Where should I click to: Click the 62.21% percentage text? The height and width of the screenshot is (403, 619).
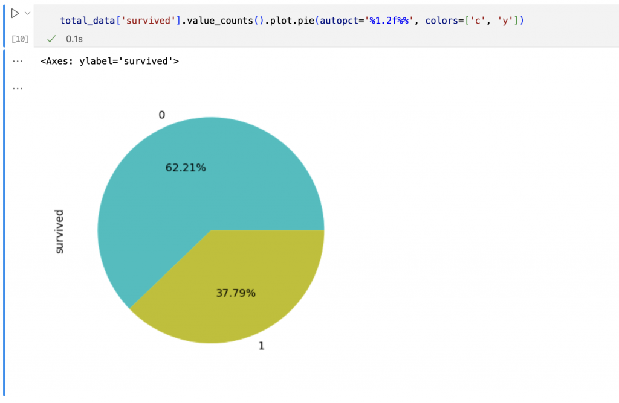pyautogui.click(x=186, y=168)
